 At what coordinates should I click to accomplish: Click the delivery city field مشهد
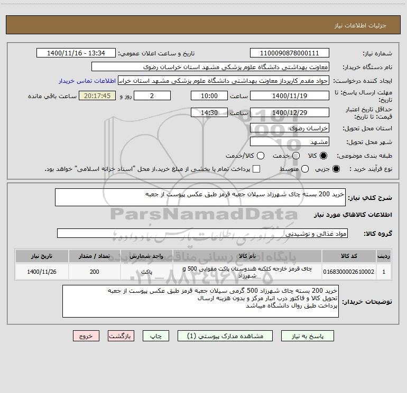(290, 142)
